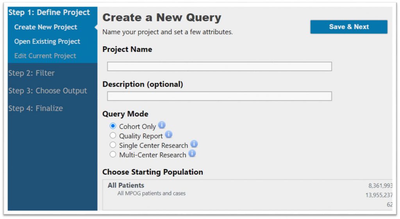Select the Single Center Research radio button
400x219 pixels.
coord(113,145)
